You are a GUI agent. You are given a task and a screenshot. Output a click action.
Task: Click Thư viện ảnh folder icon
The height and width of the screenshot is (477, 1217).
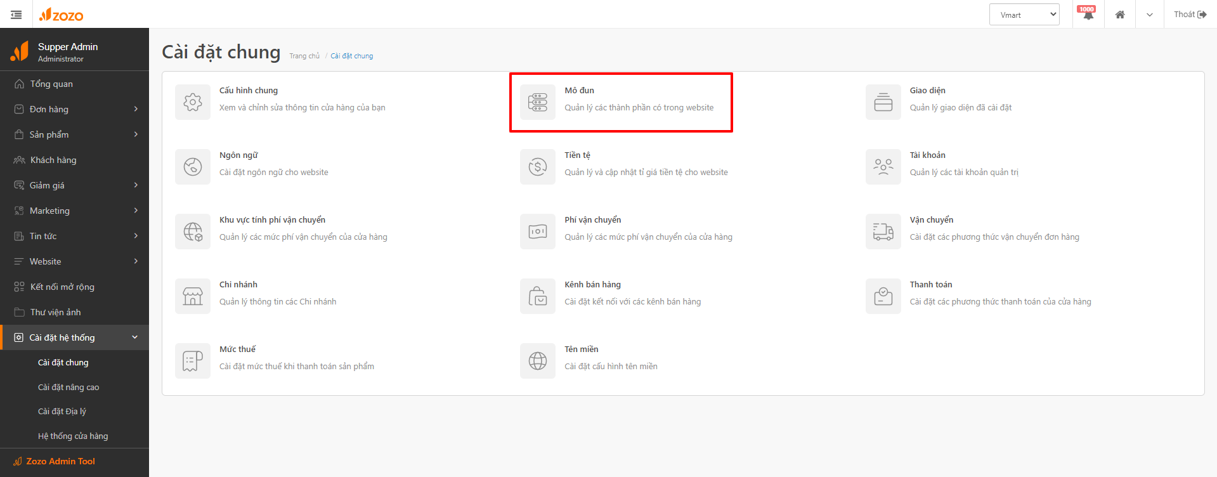[x=19, y=312]
